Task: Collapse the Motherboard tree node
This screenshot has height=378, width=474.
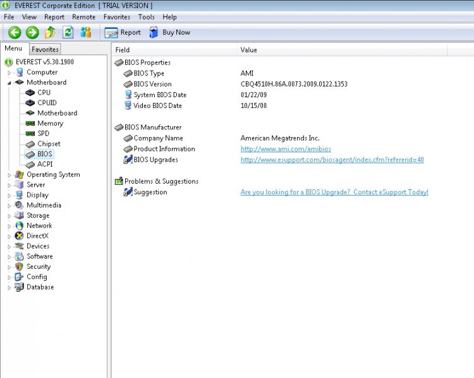Action: click(x=9, y=83)
